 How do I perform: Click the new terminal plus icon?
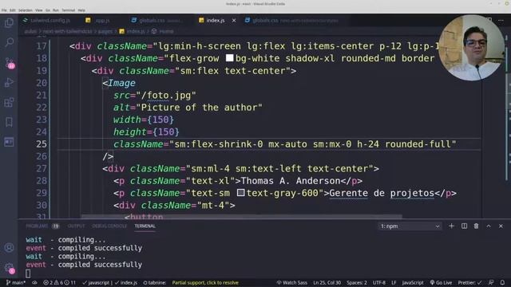[x=451, y=226]
